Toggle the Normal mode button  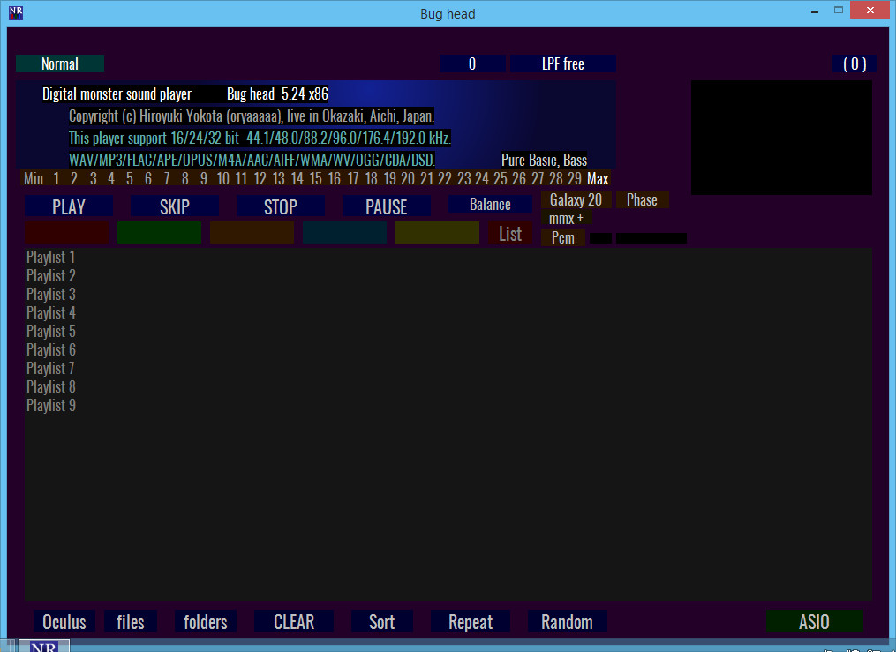coord(60,64)
